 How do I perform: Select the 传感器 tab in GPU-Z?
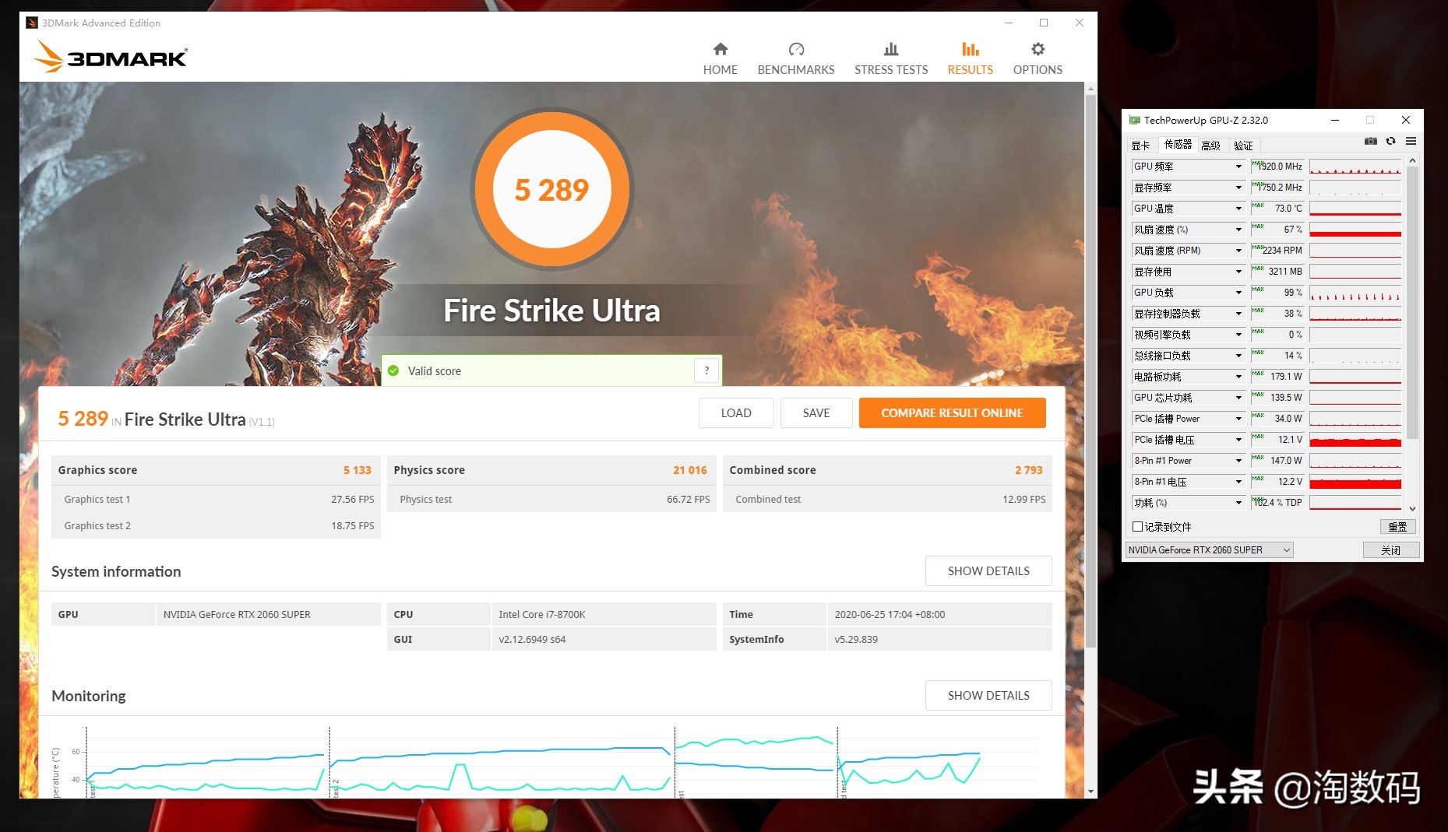[x=1178, y=144]
